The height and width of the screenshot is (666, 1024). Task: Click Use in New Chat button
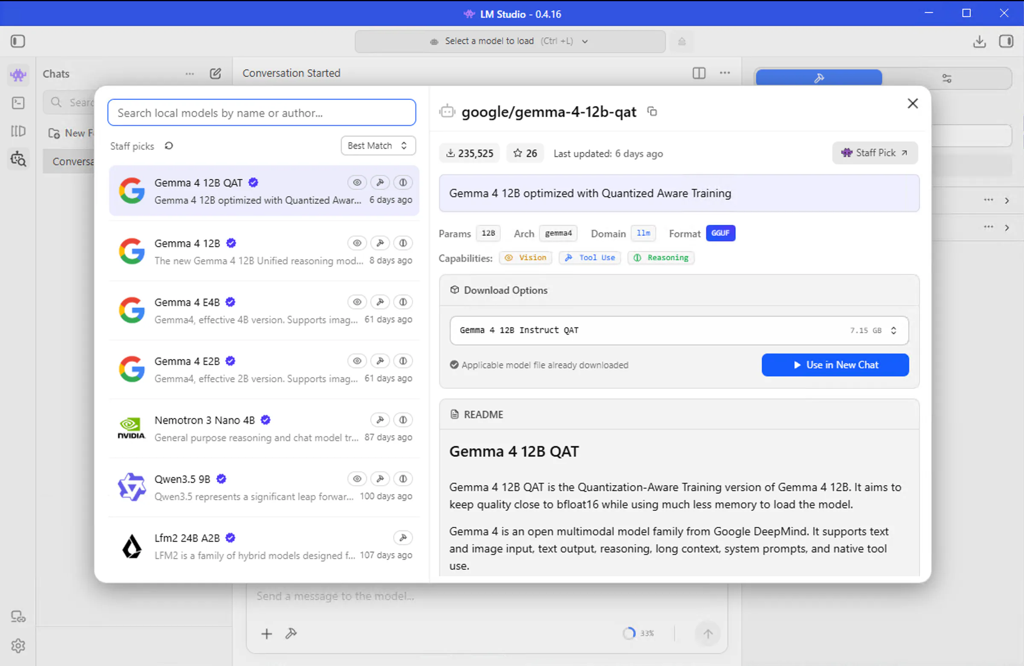[835, 365]
